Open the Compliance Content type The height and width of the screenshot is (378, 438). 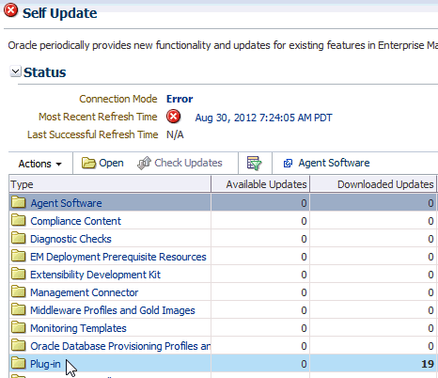(75, 221)
